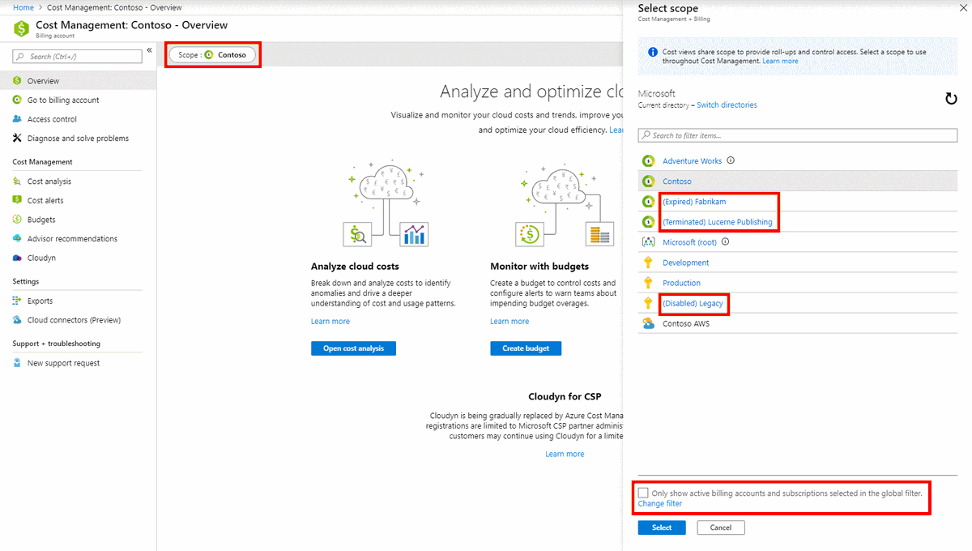Click the Production subscription key icon

point(648,283)
